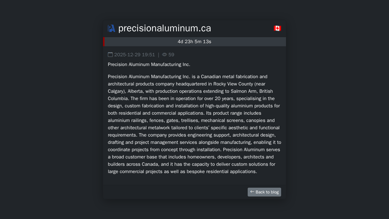The width and height of the screenshot is (389, 219).
Task: Click the 4d 23h 5m 13s countdown timer
Action: (194, 42)
